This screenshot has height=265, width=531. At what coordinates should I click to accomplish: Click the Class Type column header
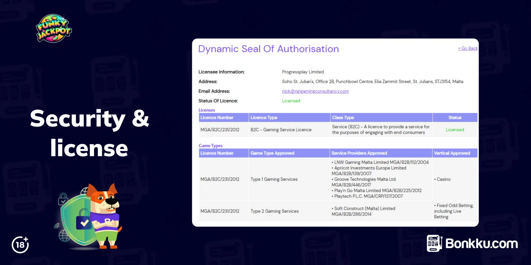381,118
